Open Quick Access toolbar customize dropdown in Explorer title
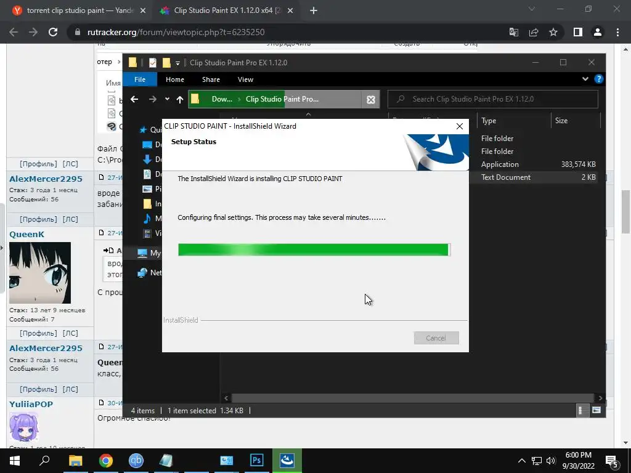Viewport: 631px width, 473px height. click(x=177, y=63)
